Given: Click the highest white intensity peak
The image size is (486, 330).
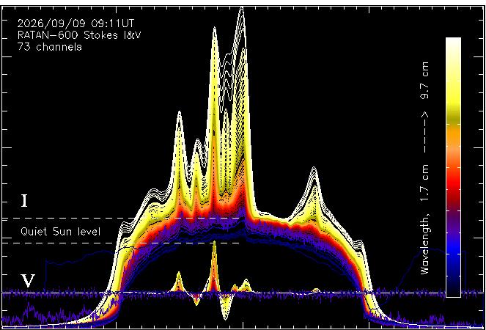Looking at the screenshot, I should click(242, 11).
